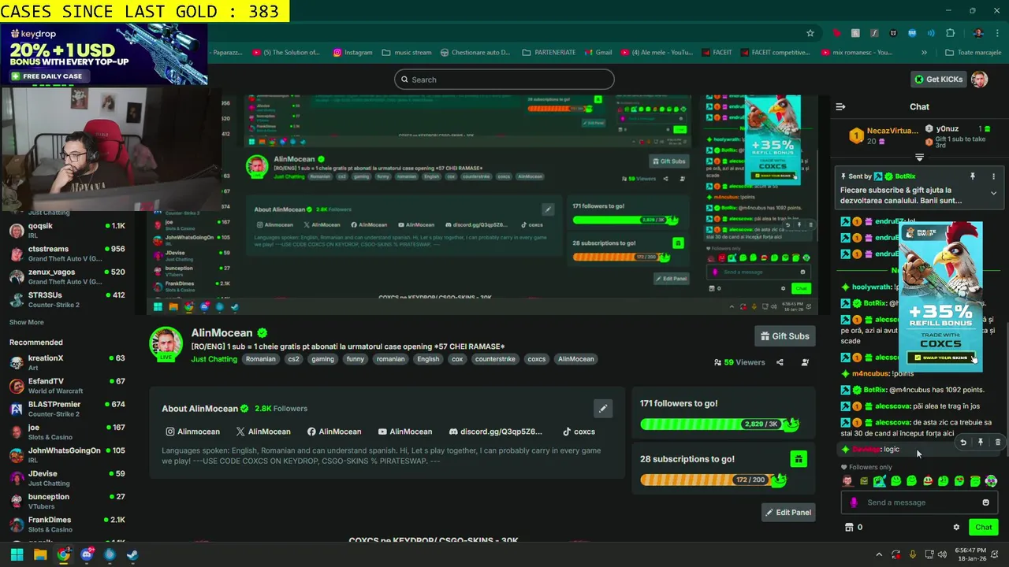
Task: Open the discord.gg invite link
Action: pos(496,432)
